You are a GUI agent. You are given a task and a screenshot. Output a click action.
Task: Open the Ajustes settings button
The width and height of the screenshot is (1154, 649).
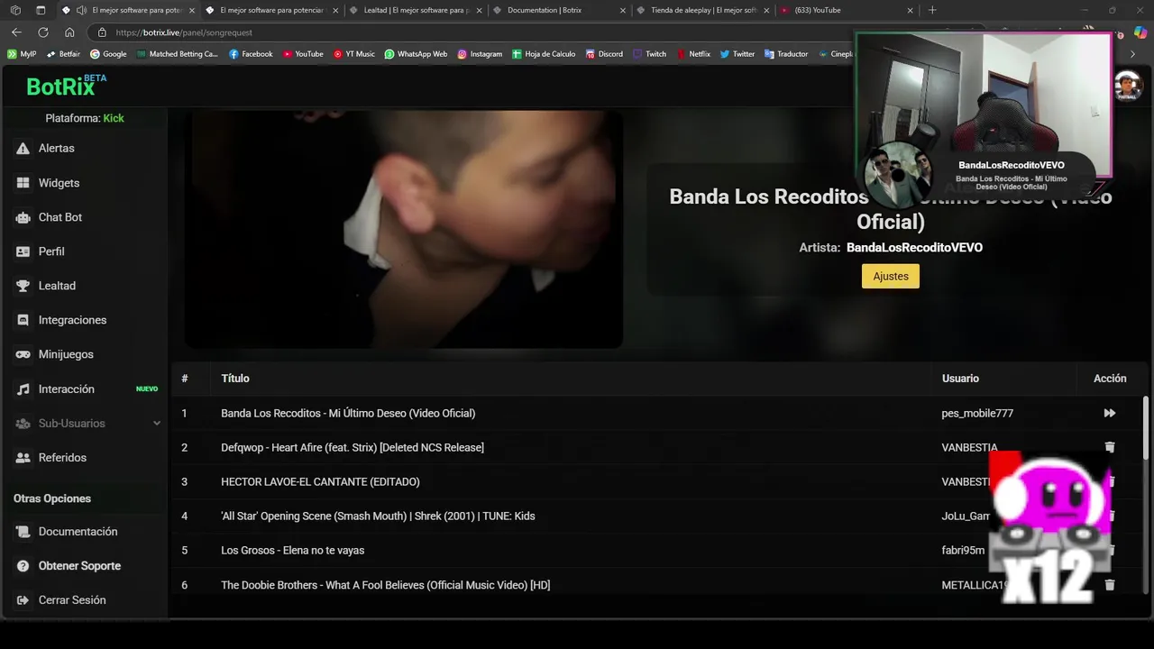point(891,276)
